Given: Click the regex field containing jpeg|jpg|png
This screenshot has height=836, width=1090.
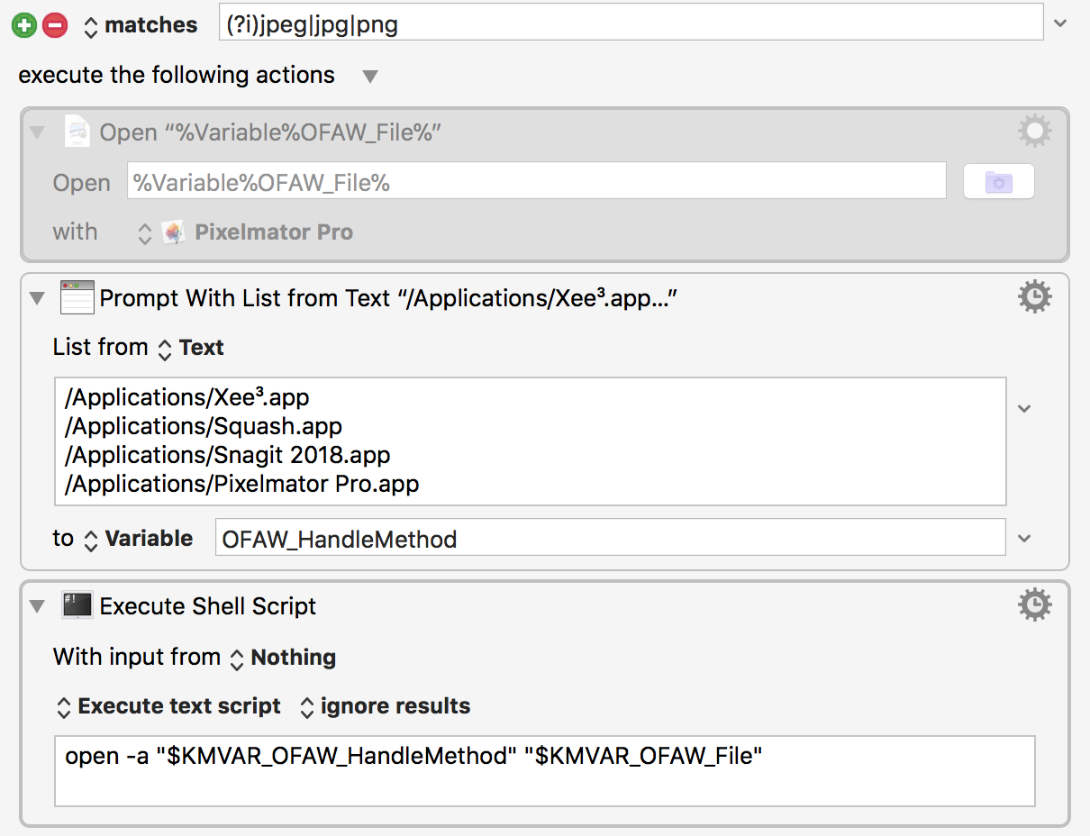Looking at the screenshot, I should [x=631, y=23].
